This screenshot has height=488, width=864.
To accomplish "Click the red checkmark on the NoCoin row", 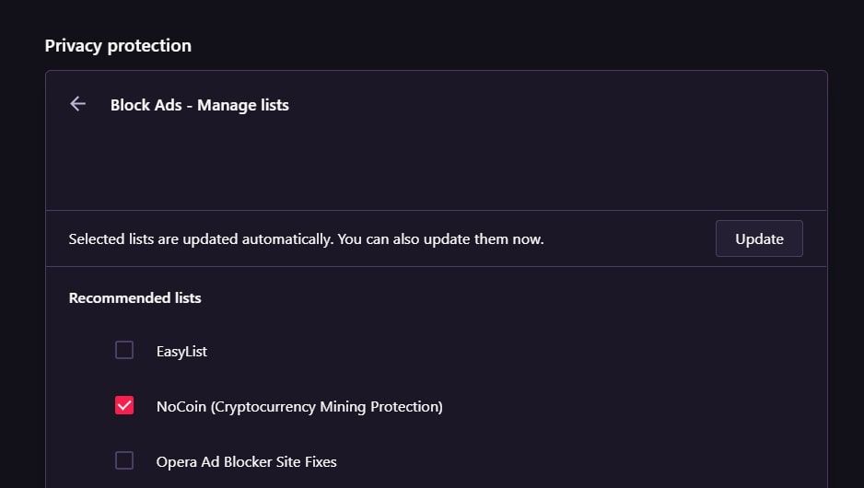I will point(124,405).
